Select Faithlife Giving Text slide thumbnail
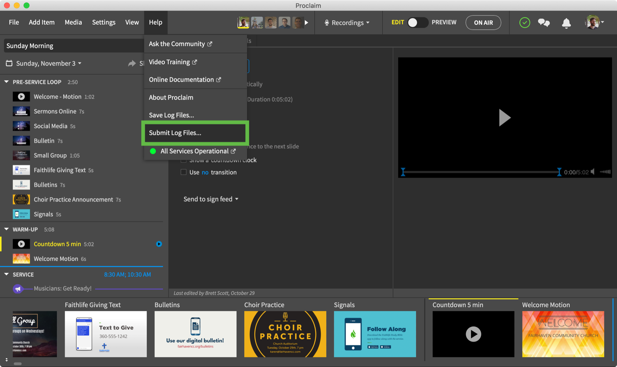 [x=106, y=334]
